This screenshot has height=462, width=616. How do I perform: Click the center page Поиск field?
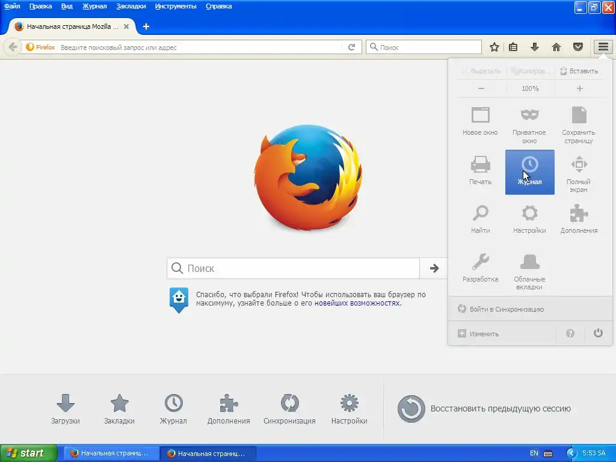[x=293, y=268]
